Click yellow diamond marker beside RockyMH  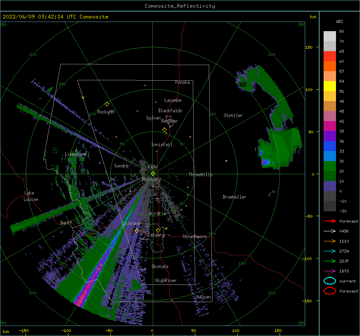(x=107, y=104)
